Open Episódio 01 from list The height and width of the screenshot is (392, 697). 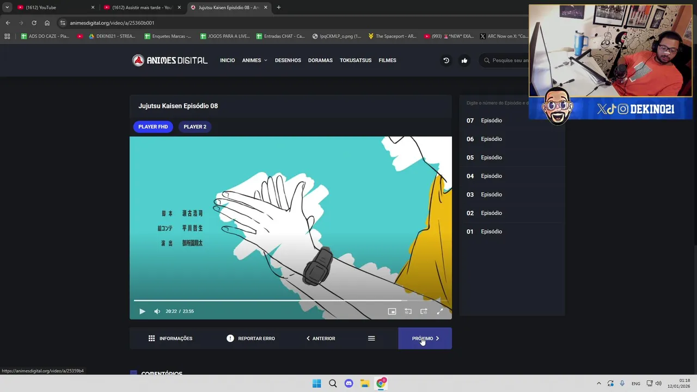512,231
